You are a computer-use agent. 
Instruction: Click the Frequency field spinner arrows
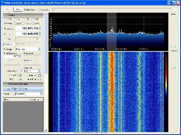40,28
